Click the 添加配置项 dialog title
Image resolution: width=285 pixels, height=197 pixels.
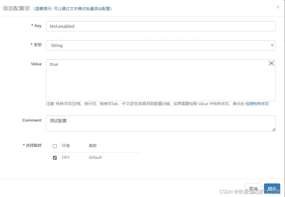pyautogui.click(x=16, y=8)
